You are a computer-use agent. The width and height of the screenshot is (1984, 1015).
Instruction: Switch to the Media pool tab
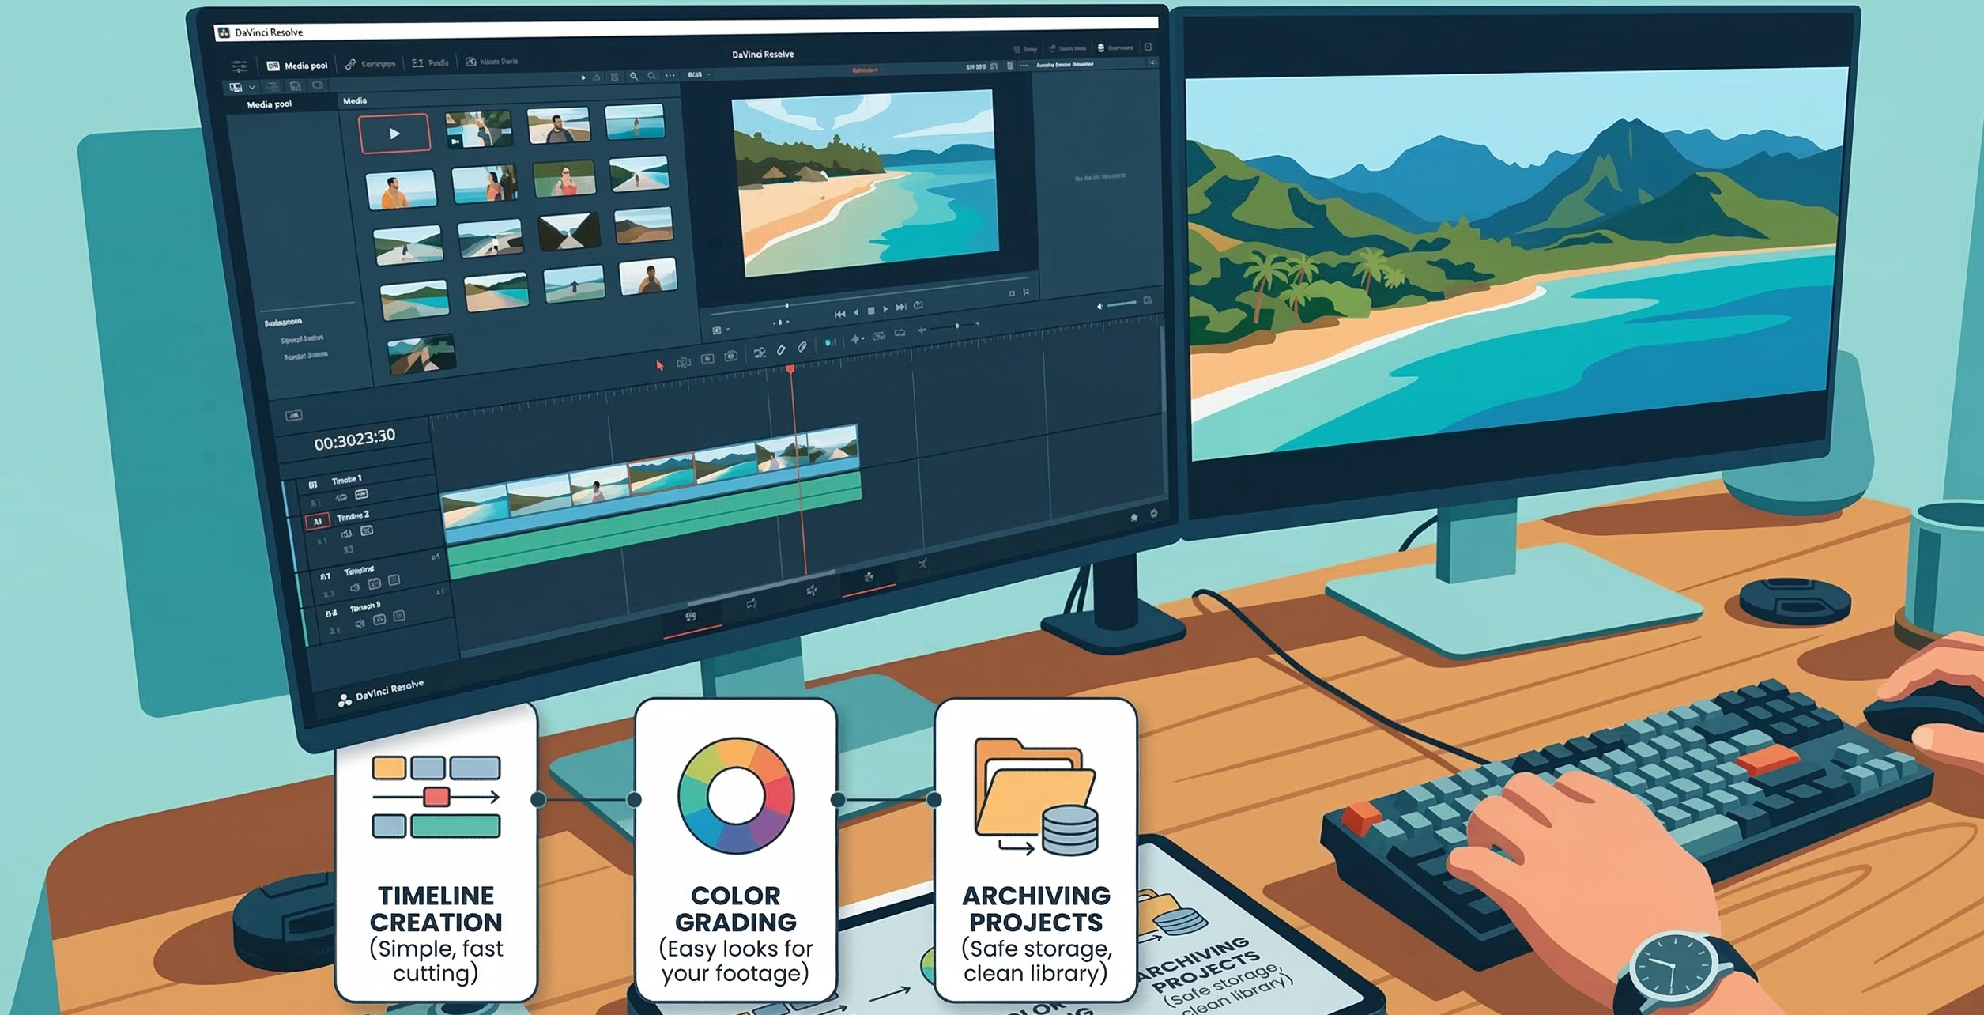pos(297,66)
